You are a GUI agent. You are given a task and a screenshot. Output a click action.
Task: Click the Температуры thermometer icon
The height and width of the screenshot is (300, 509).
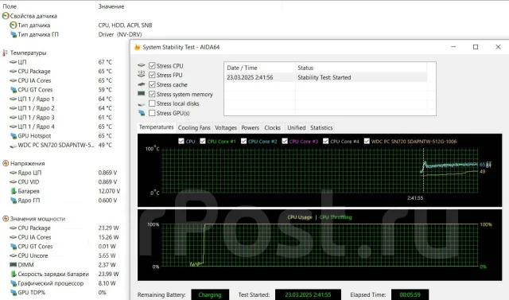5,53
